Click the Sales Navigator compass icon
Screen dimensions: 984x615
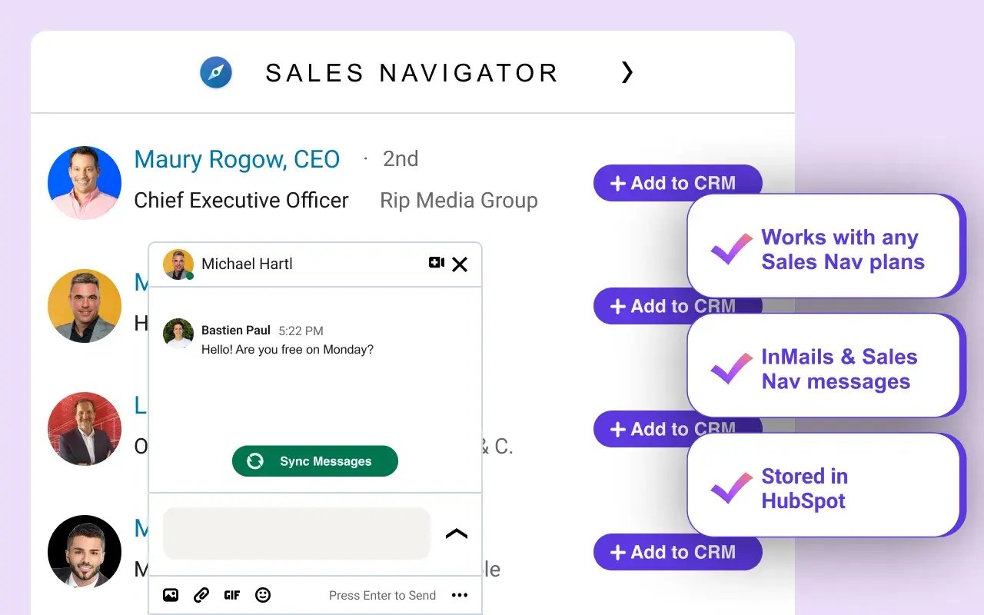pyautogui.click(x=216, y=72)
